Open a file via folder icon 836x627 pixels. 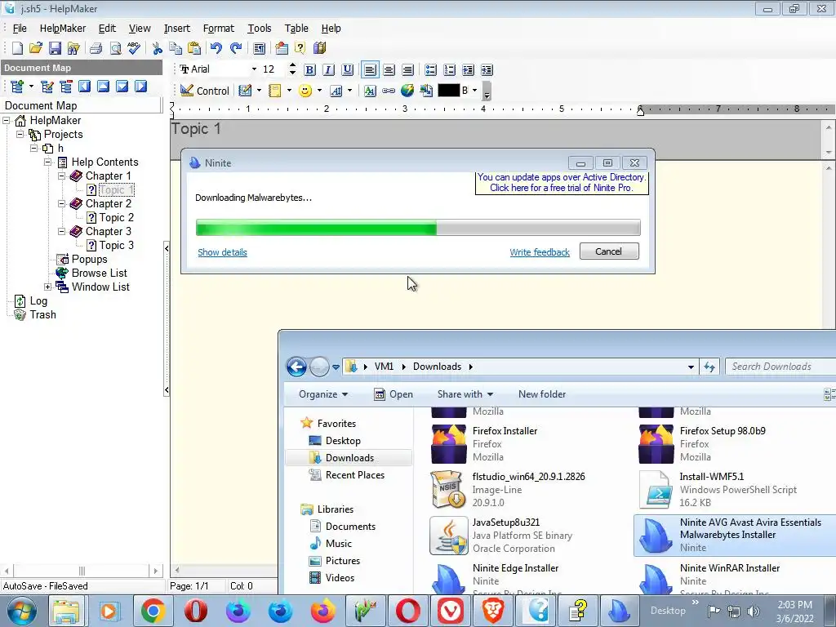click(36, 48)
